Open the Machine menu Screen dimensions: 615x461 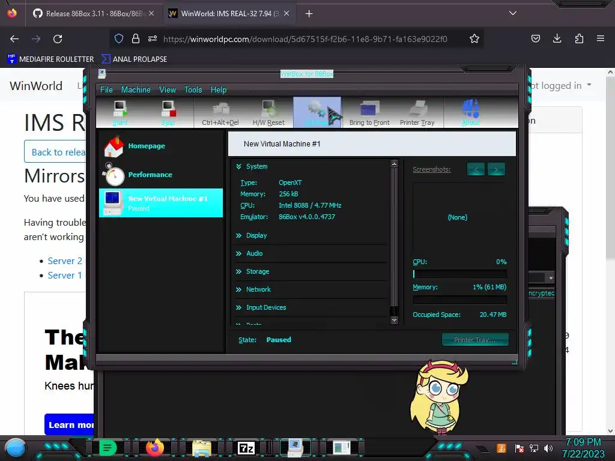[x=136, y=90]
